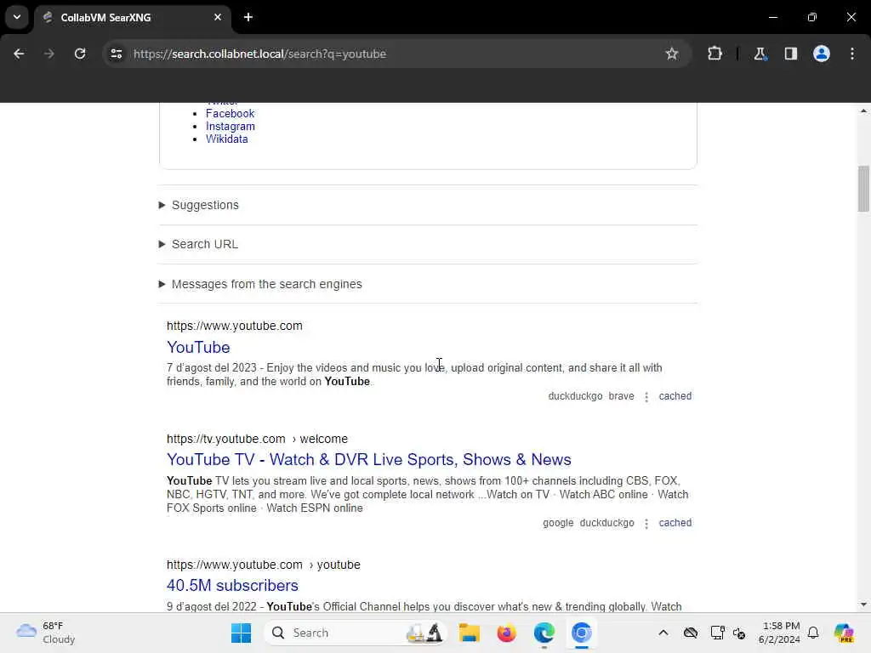Close the CollabVM SearXNG tab

(x=218, y=17)
